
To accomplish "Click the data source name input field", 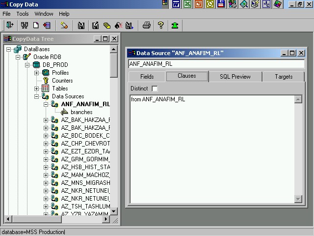I will tap(216, 64).
